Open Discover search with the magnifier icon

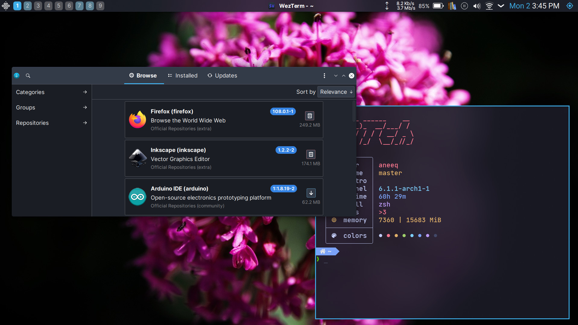point(28,76)
